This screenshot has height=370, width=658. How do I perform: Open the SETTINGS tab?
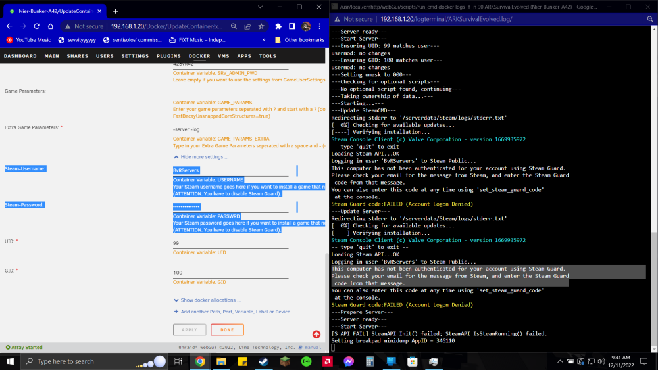(135, 56)
